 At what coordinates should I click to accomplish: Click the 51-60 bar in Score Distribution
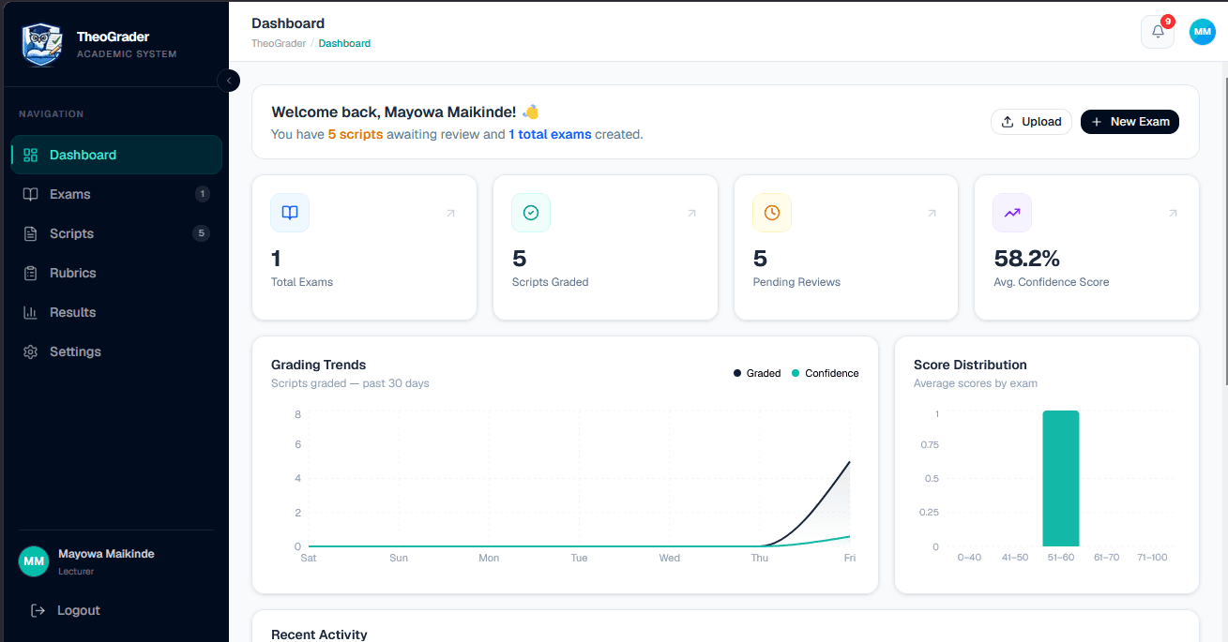point(1061,478)
